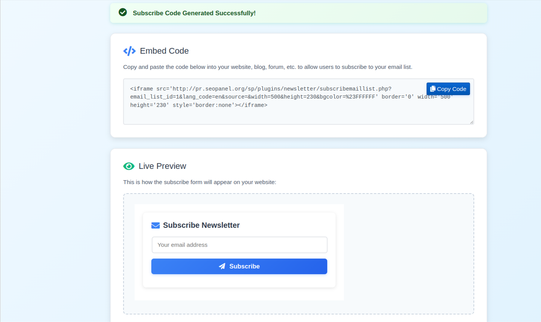Click the success banner checkmark circle
The width and height of the screenshot is (541, 322).
(123, 12)
